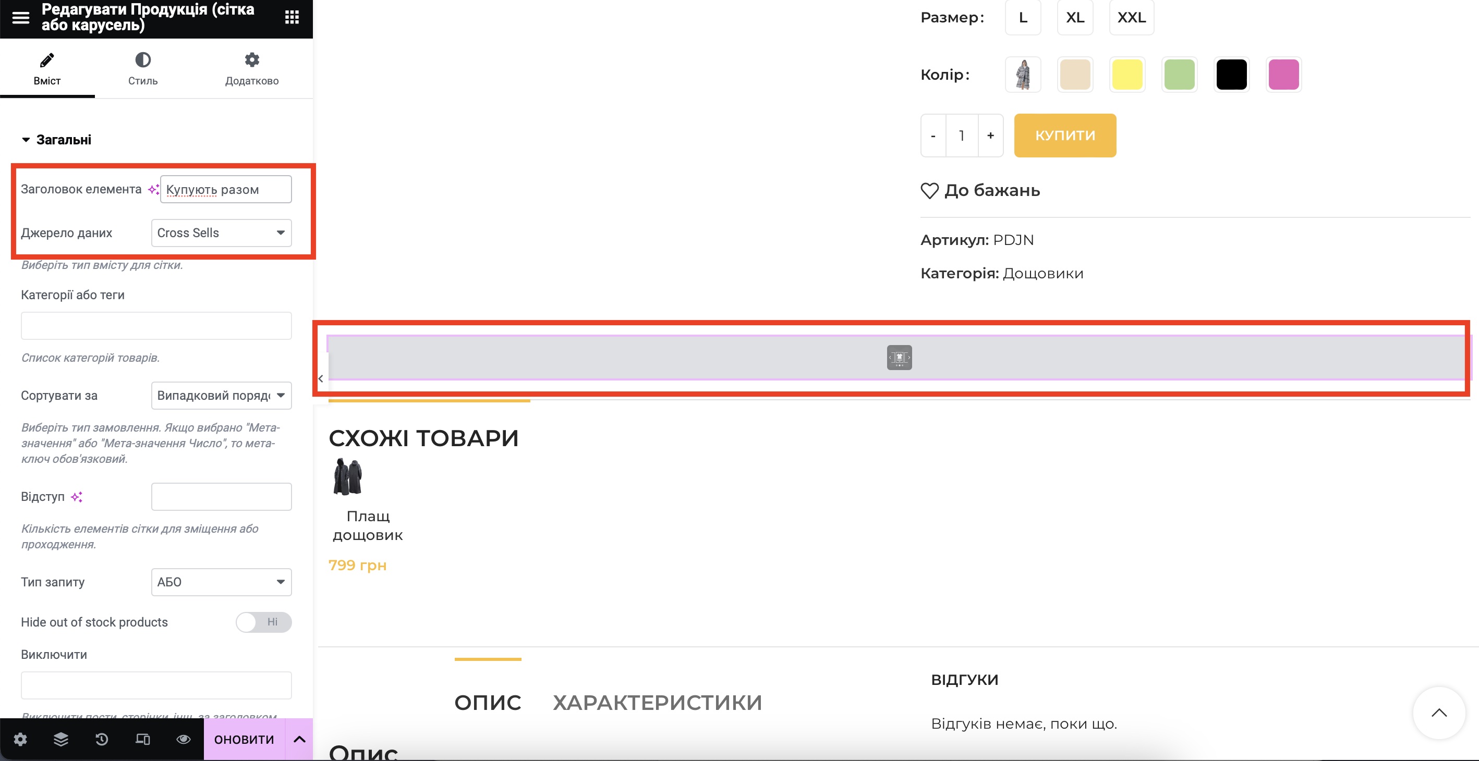The width and height of the screenshot is (1479, 761).
Task: Open the related raincoat product thumbnail
Action: pyautogui.click(x=348, y=476)
